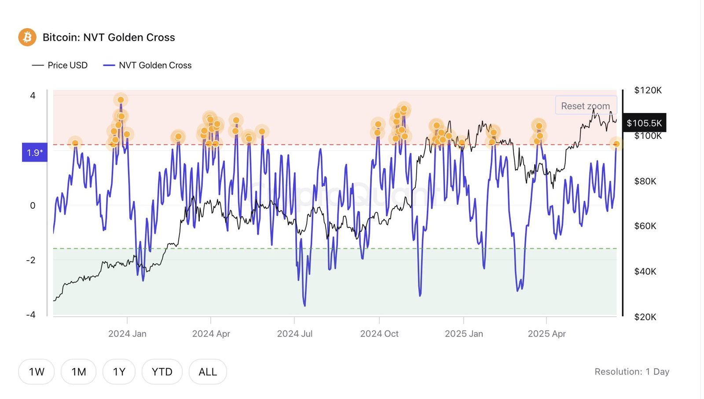Click the $105.5K current price tag

[645, 123]
